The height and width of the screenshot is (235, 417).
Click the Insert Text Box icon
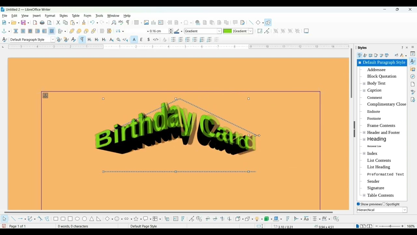(161, 23)
